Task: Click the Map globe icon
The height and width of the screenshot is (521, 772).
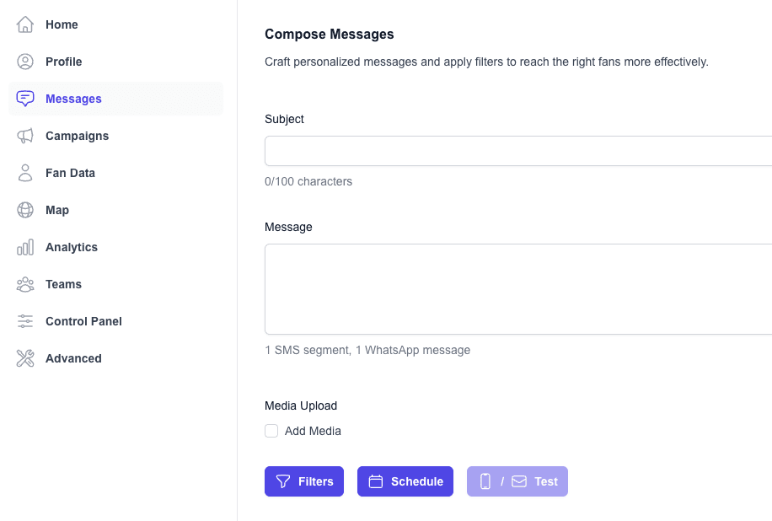Action: pos(25,210)
